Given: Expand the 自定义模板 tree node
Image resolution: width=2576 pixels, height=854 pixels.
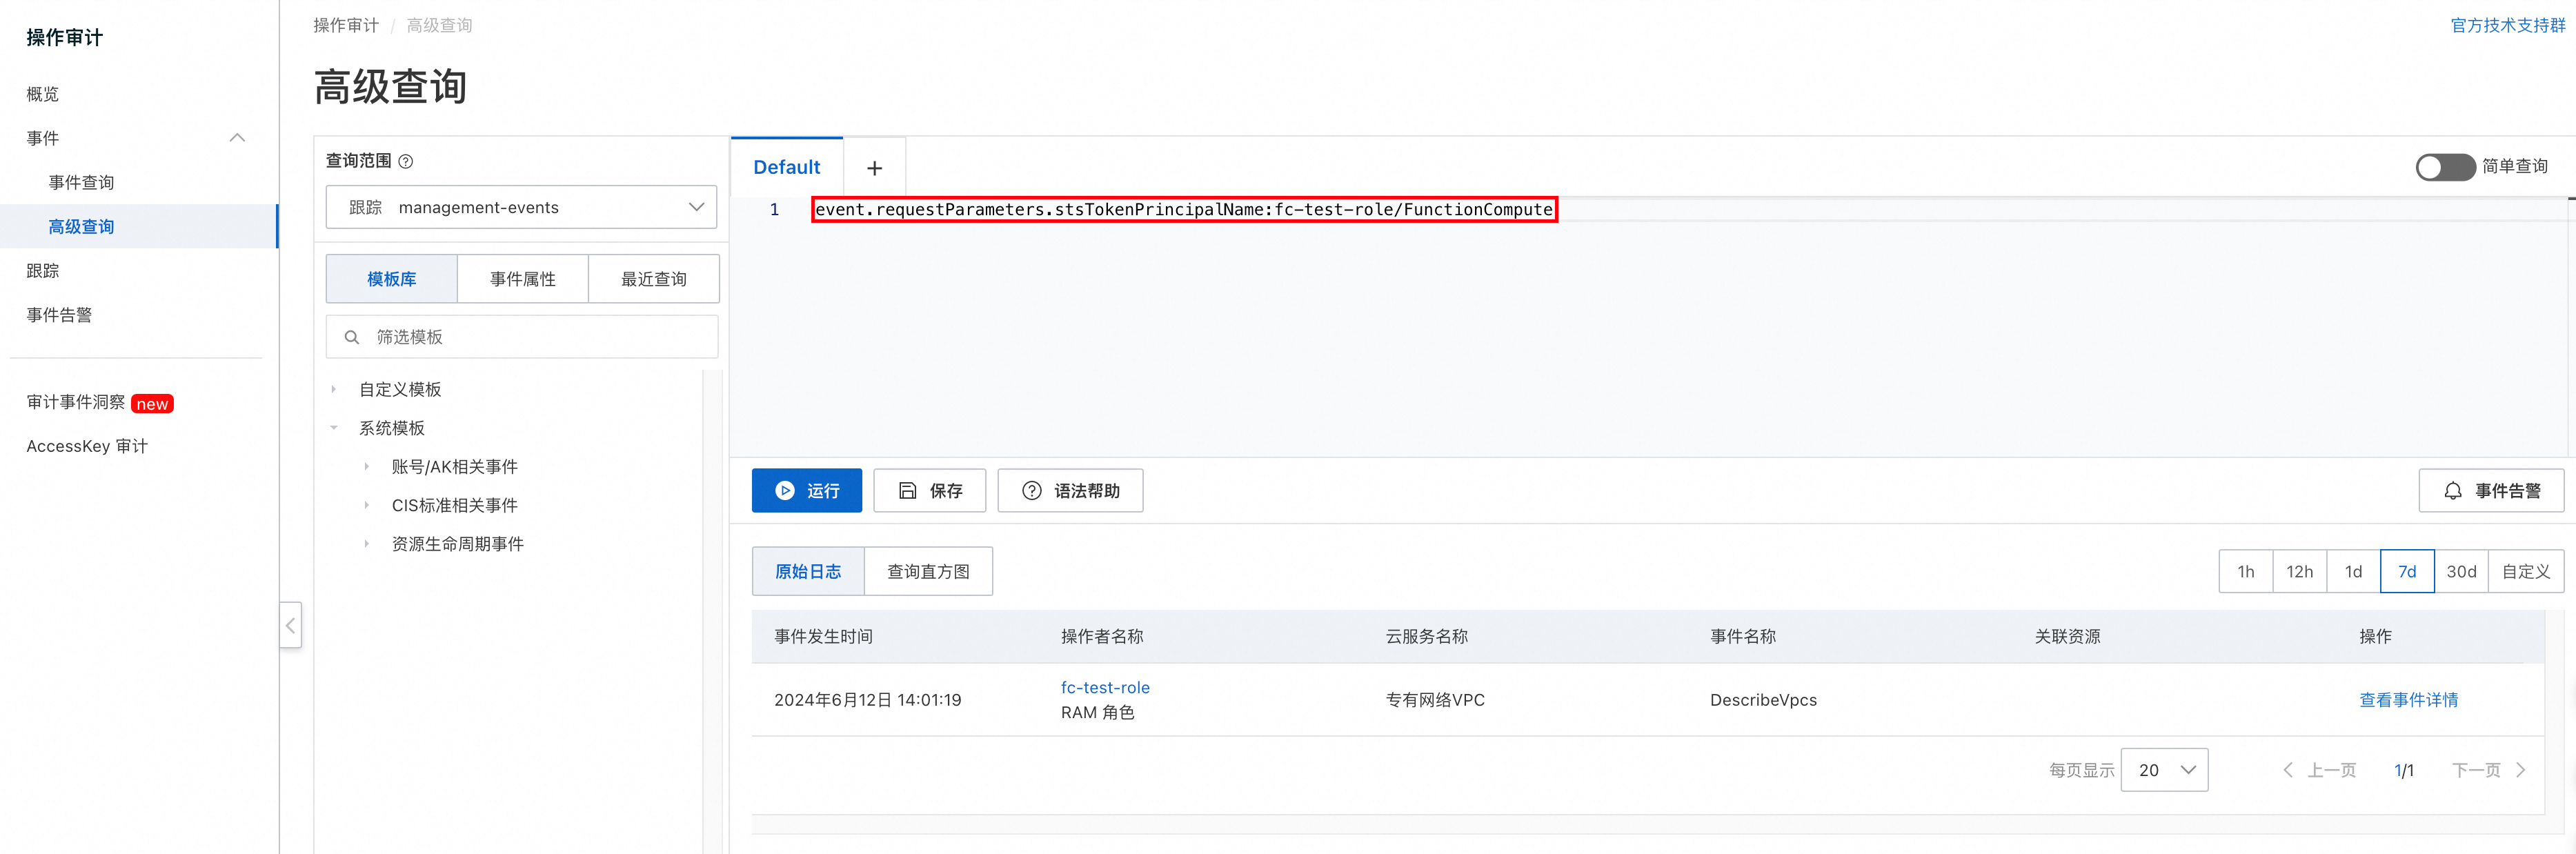Looking at the screenshot, I should 334,389.
